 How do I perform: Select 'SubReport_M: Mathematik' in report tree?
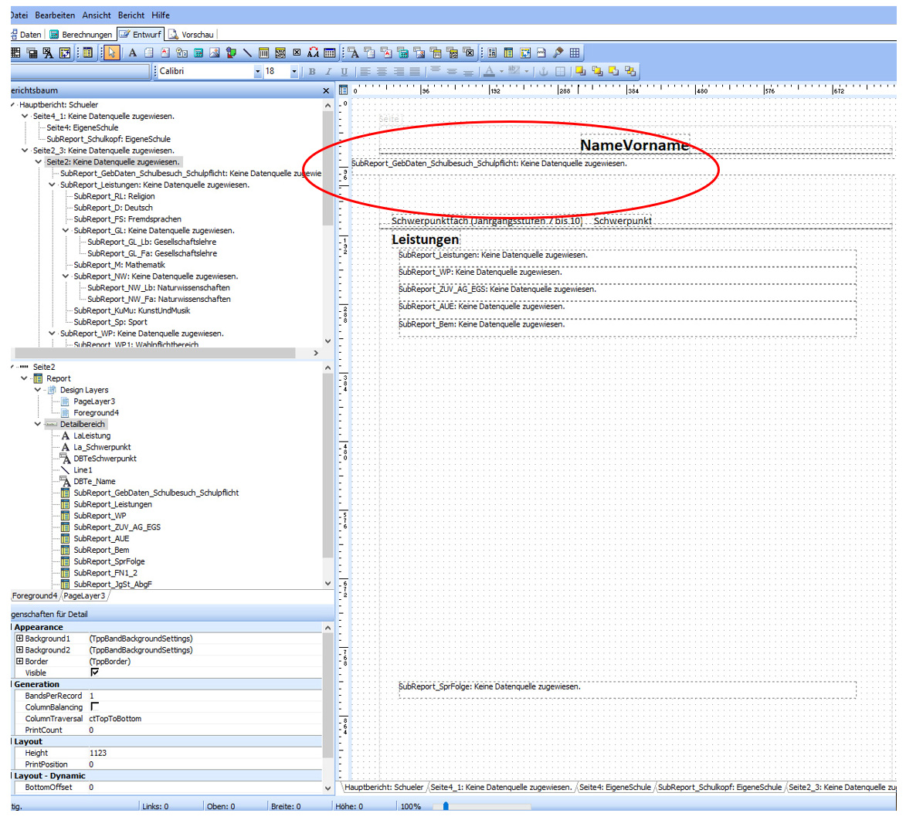tap(119, 265)
